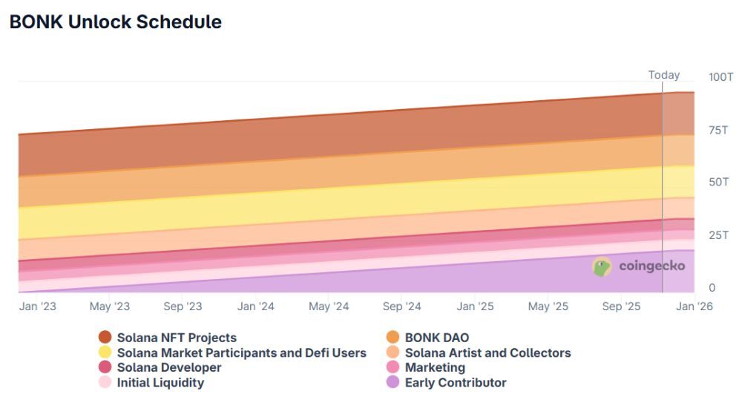Click the yellow Market Participants color dot

[x=105, y=352]
